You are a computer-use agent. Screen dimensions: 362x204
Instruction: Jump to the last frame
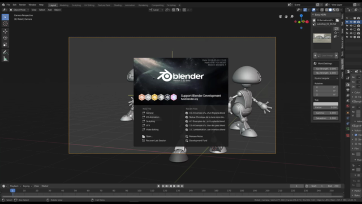click(x=182, y=186)
